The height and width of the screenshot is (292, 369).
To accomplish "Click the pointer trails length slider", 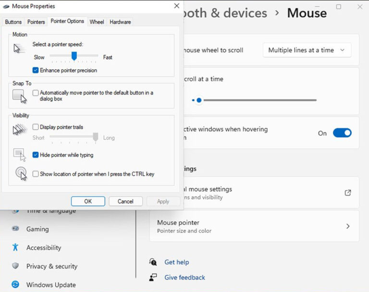I will tap(74, 136).
